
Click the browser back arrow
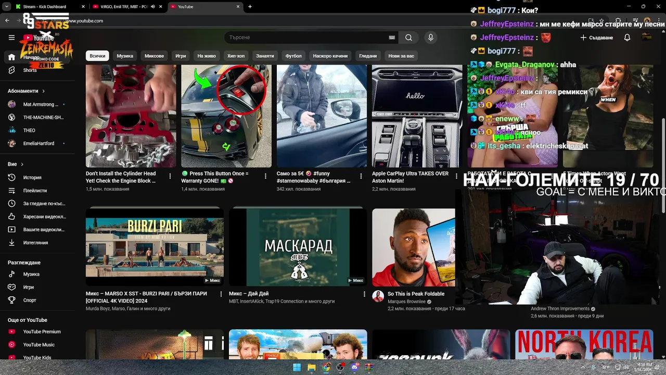point(7,21)
